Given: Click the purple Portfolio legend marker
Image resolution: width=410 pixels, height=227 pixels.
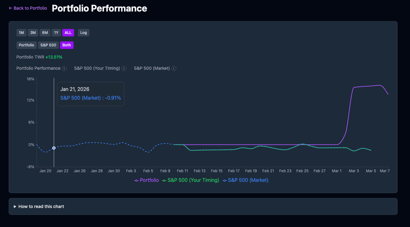Looking at the screenshot, I should point(136,180).
